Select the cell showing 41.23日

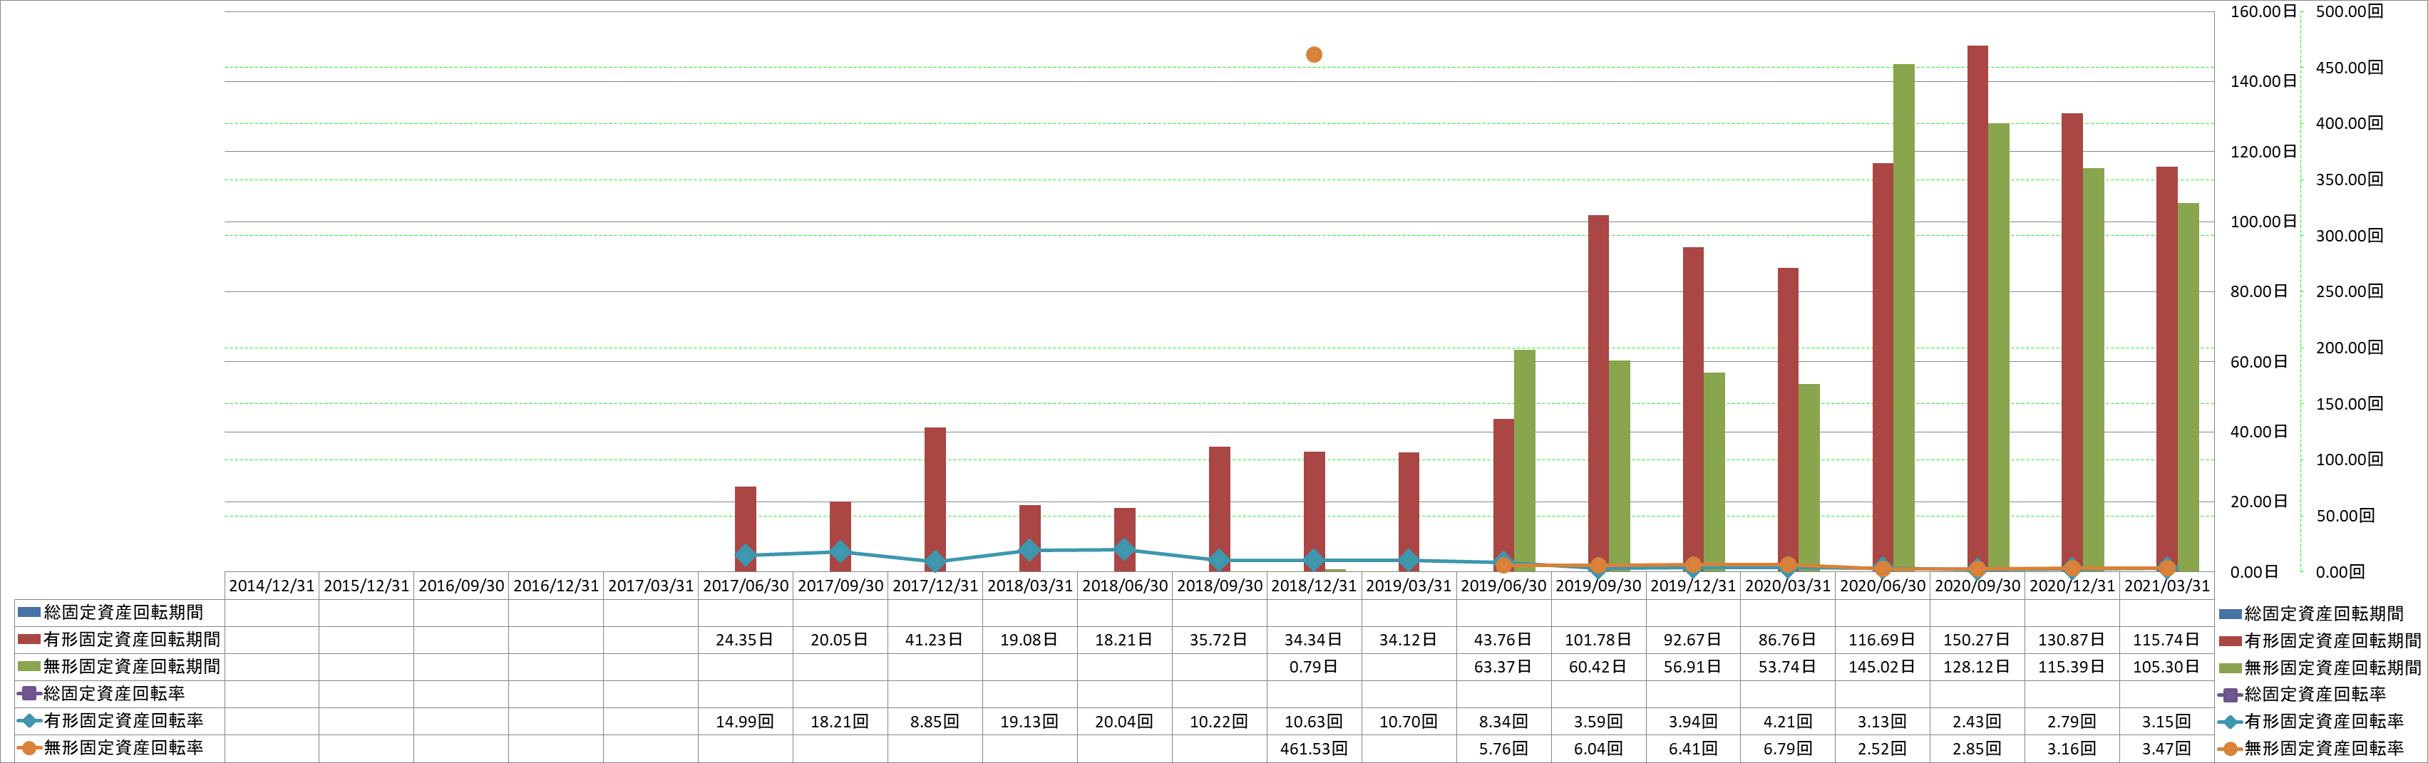(934, 640)
